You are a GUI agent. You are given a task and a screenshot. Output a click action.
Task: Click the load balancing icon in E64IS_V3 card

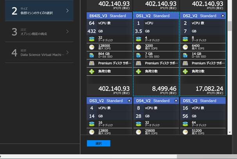click(x=92, y=71)
